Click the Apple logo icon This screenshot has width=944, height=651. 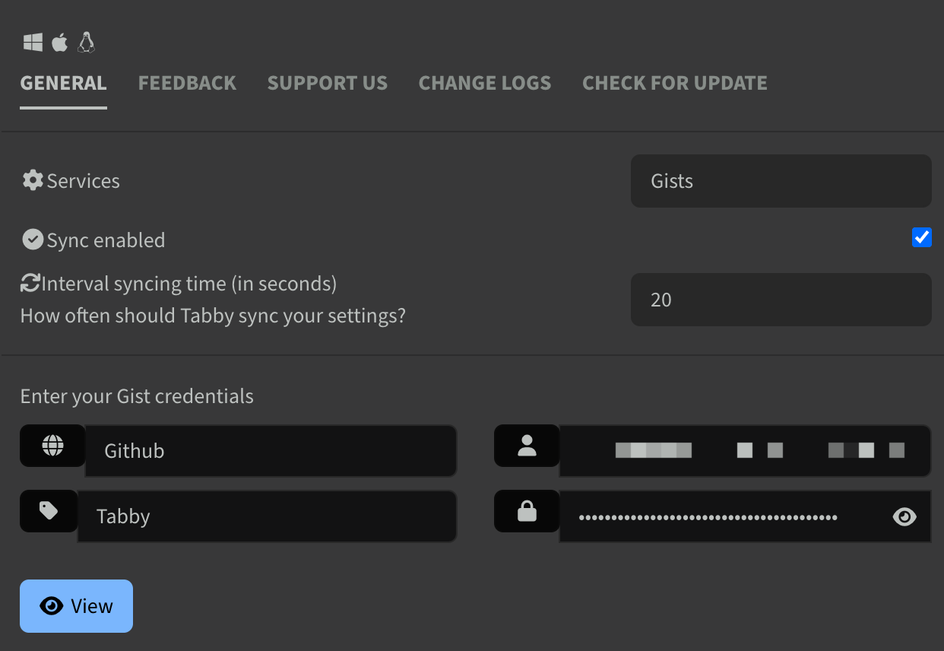pyautogui.click(x=59, y=42)
